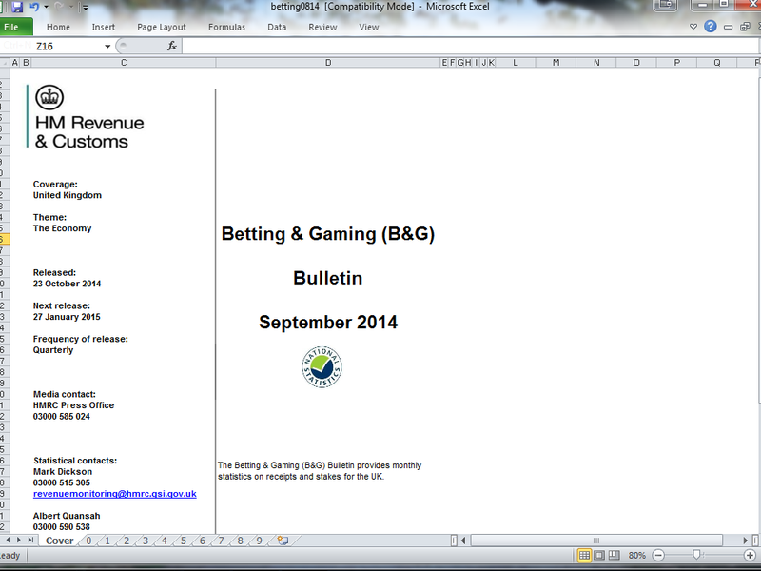Image resolution: width=761 pixels, height=571 pixels.
Task: Click the Betting & Gaming (B&G) title cell
Action: [x=328, y=233]
